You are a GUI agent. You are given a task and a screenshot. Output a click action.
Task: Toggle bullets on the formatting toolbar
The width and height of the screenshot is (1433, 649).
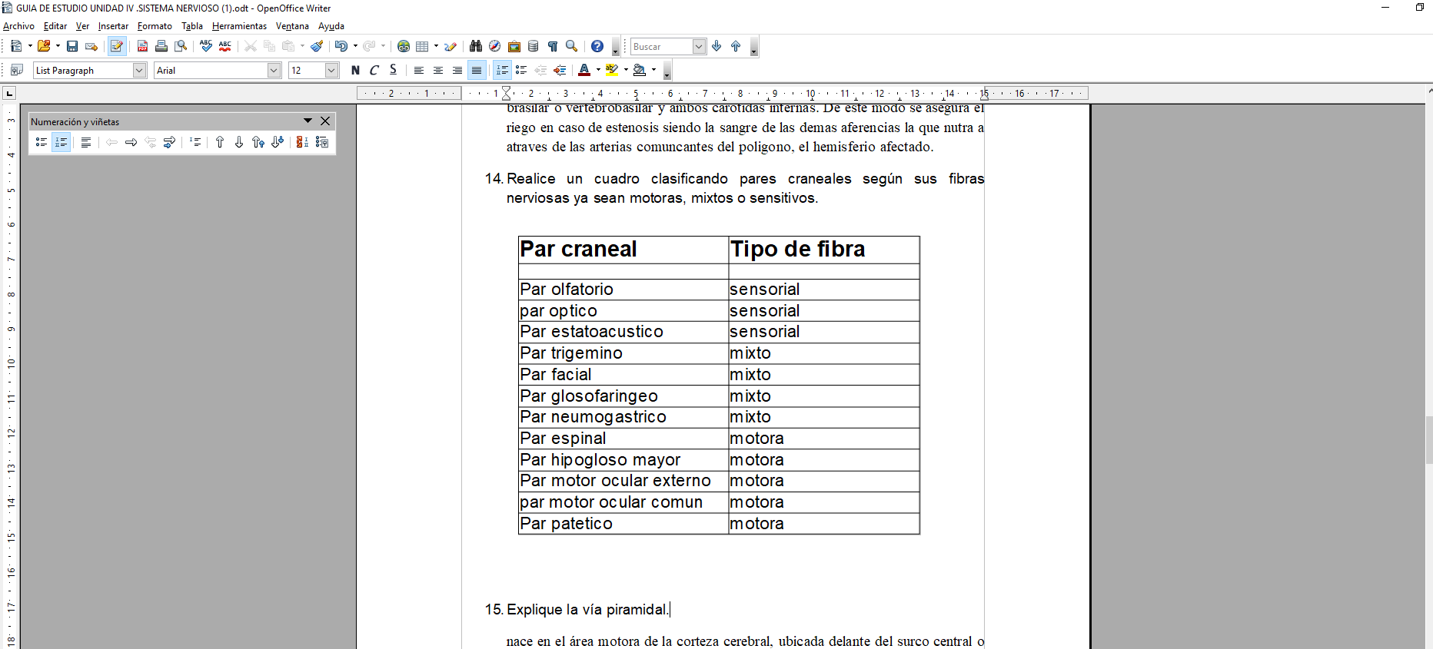pyautogui.click(x=521, y=71)
